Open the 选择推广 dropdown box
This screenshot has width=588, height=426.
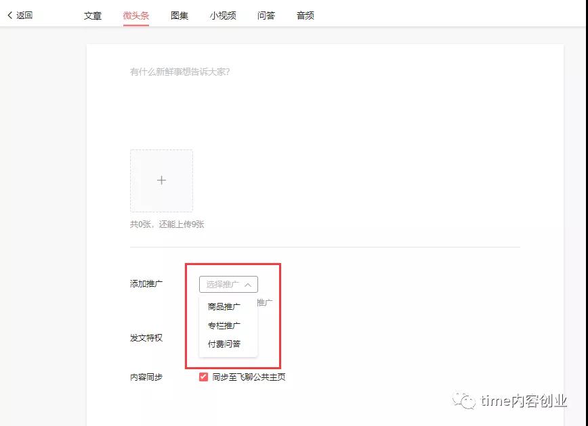[x=224, y=285]
